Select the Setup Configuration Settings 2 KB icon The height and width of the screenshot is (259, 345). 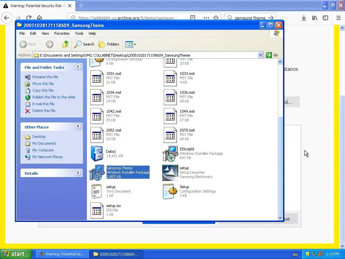170,191
